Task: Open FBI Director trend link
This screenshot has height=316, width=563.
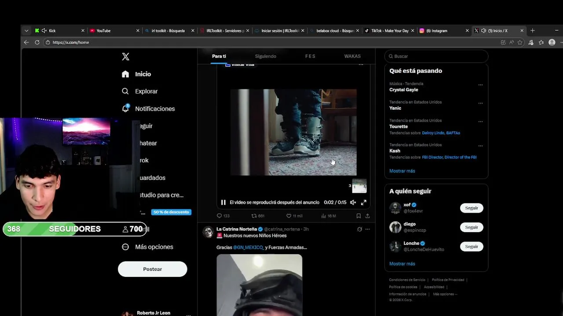Action: point(432,157)
